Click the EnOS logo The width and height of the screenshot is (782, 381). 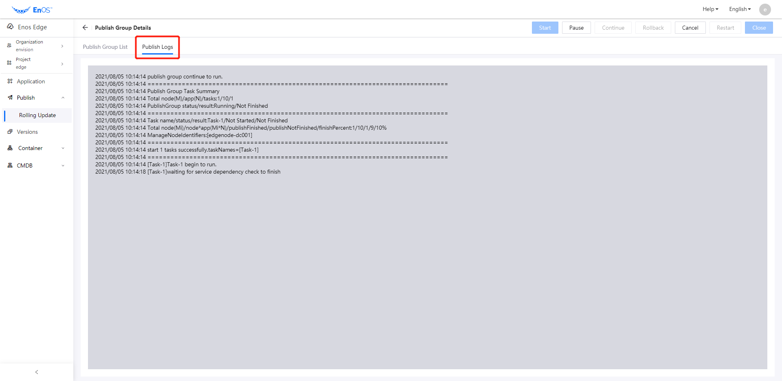32,10
